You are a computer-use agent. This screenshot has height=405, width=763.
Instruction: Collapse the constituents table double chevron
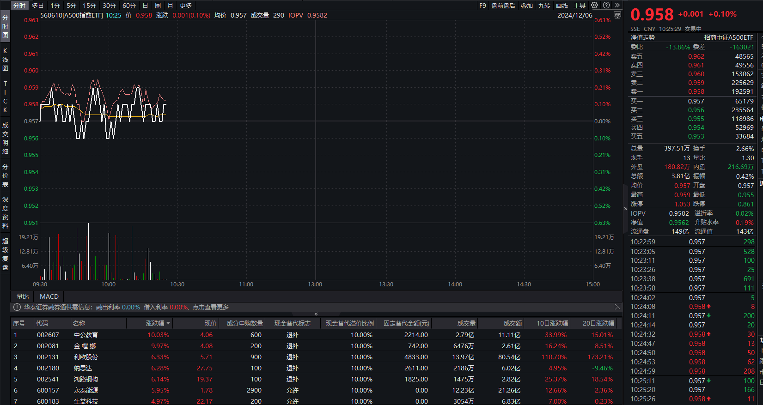coord(316,314)
